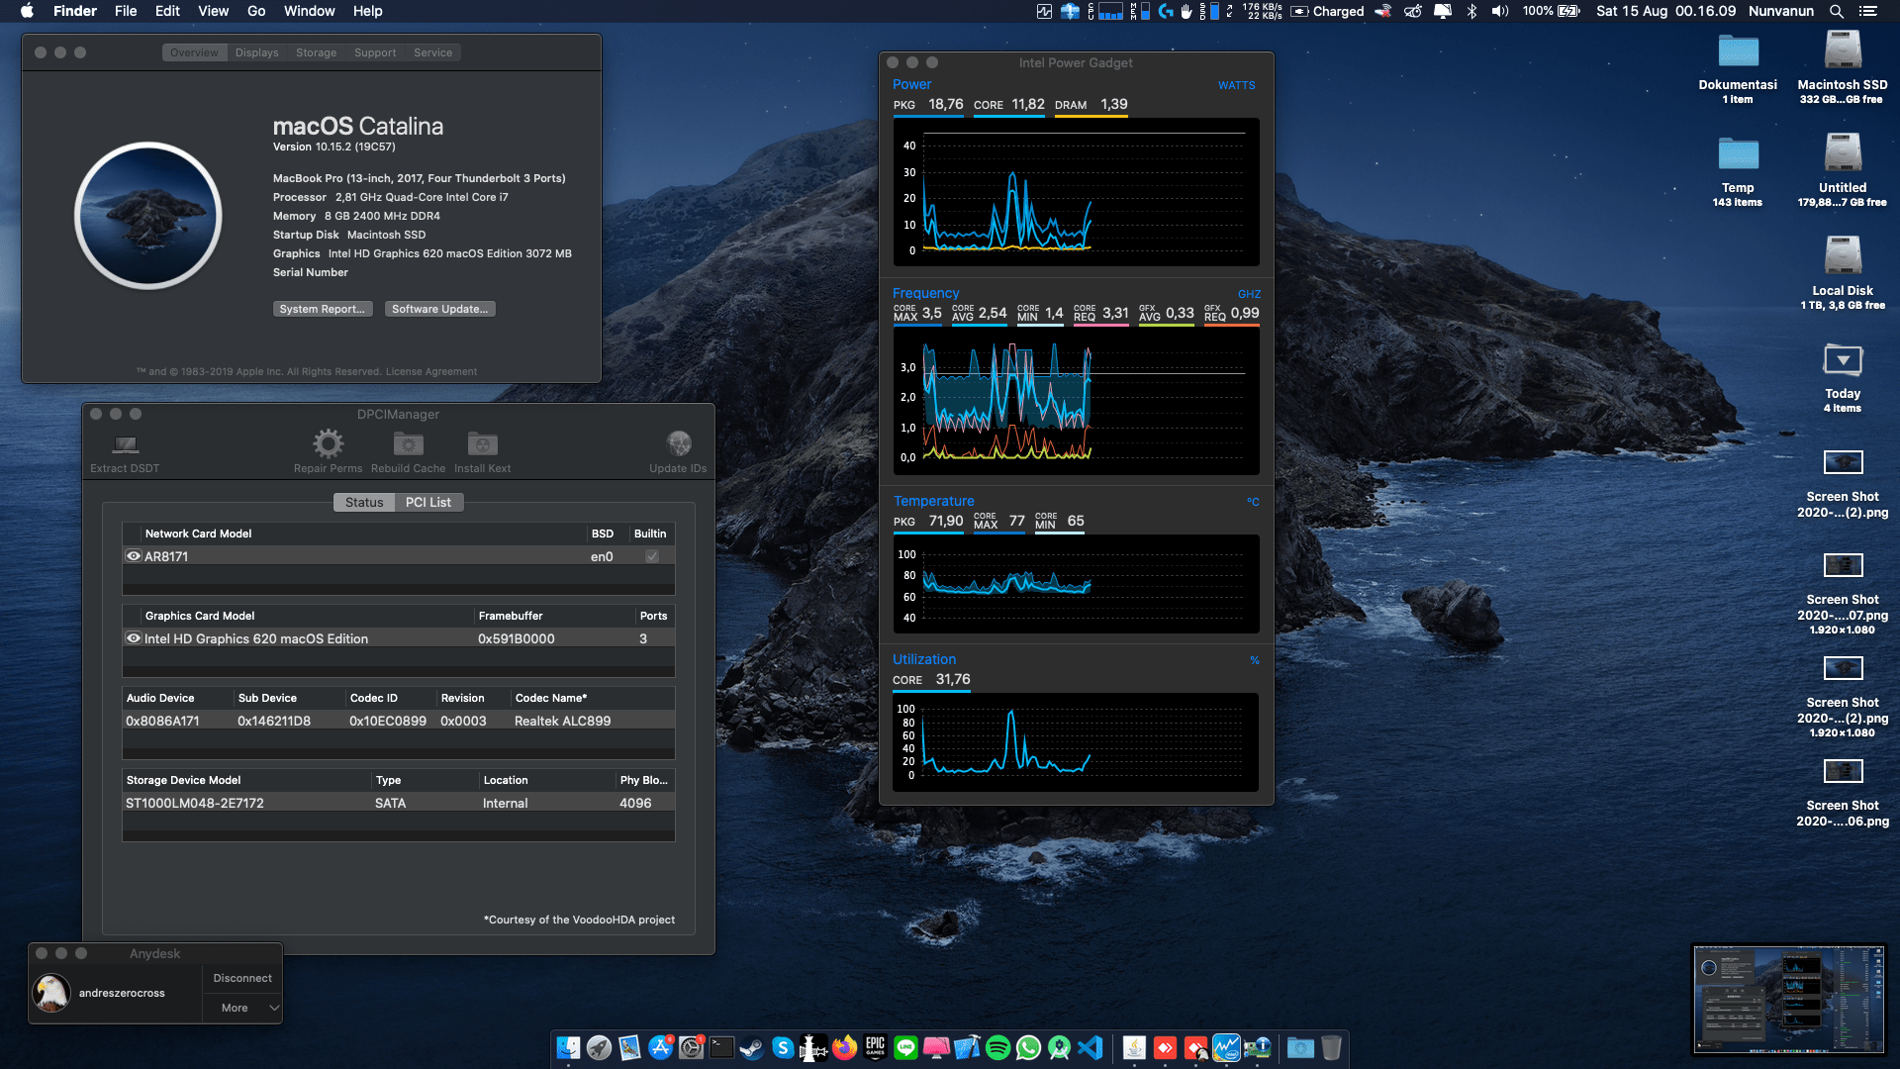
Task: Click the System Report button
Action: click(x=323, y=308)
